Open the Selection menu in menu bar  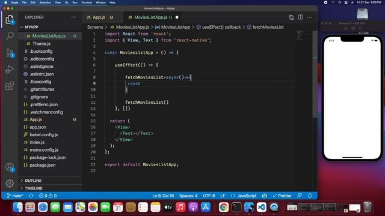pyautogui.click(x=45, y=2)
